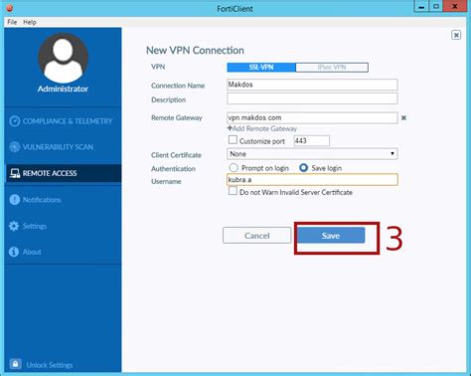Image resolution: width=471 pixels, height=376 pixels.
Task: Check Do not Warn Invalid Server Certificate
Action: [233, 191]
